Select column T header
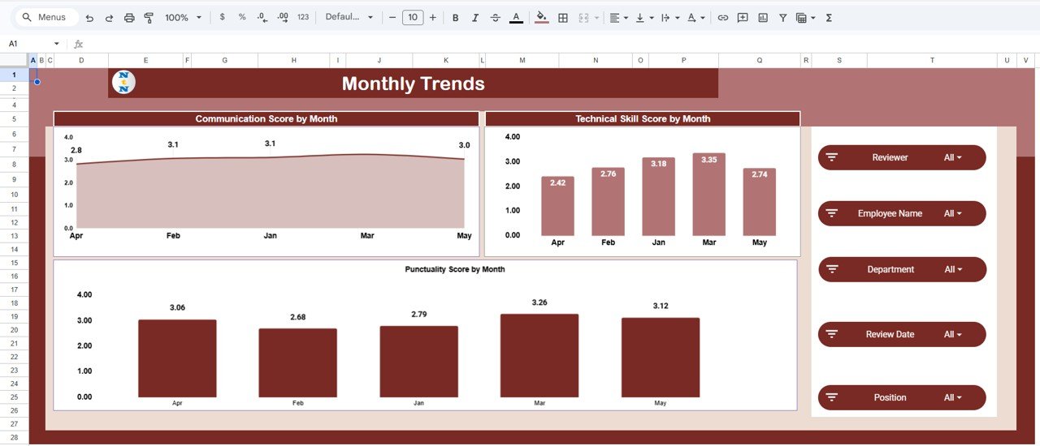The width and height of the screenshot is (1040, 446). 932,60
